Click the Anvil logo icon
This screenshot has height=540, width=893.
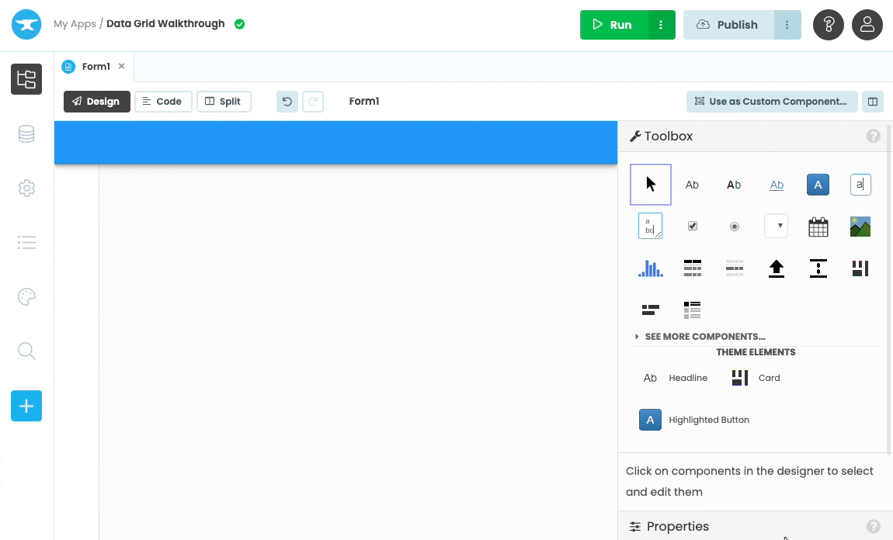pyautogui.click(x=26, y=25)
